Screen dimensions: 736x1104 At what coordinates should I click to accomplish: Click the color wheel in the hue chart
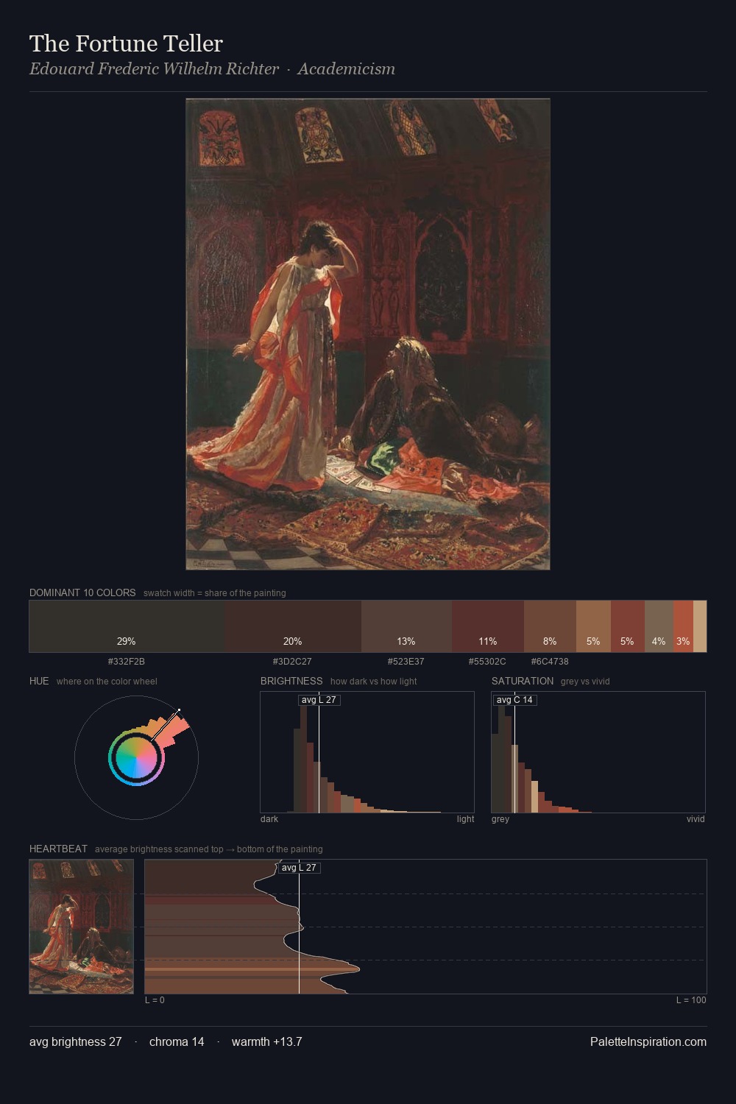pos(136,757)
